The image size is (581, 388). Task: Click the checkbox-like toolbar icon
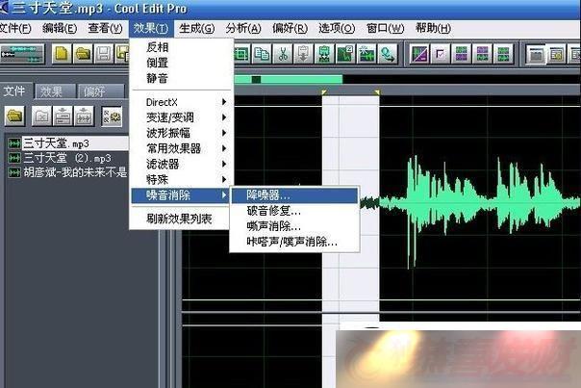click(x=441, y=54)
